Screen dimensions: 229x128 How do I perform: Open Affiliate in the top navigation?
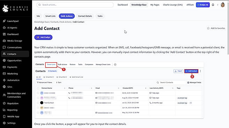[x=190, y=5]
